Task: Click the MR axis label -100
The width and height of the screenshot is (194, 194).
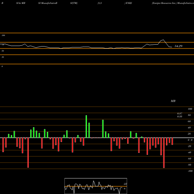Action: coord(190,171)
